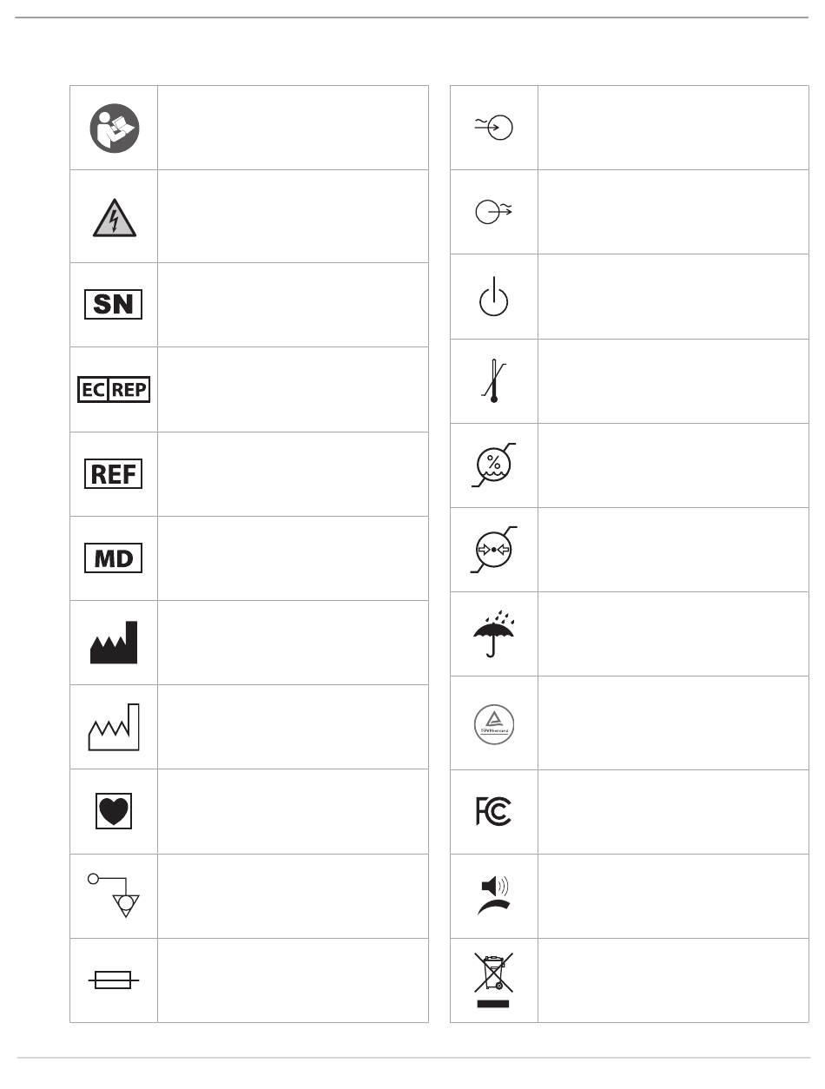Click the AC input arrow-into-circle symbol
Viewport: 825px width, 1089px height.
494,128
